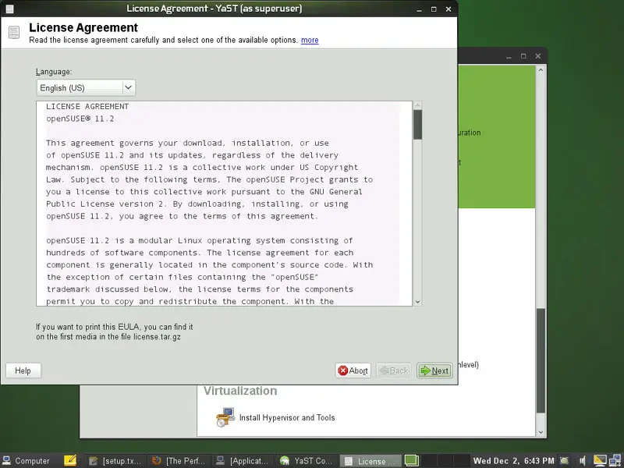Click the scroll-down arrow in YaST Control Center
The width and height of the screenshot is (624, 468).
pos(541,432)
